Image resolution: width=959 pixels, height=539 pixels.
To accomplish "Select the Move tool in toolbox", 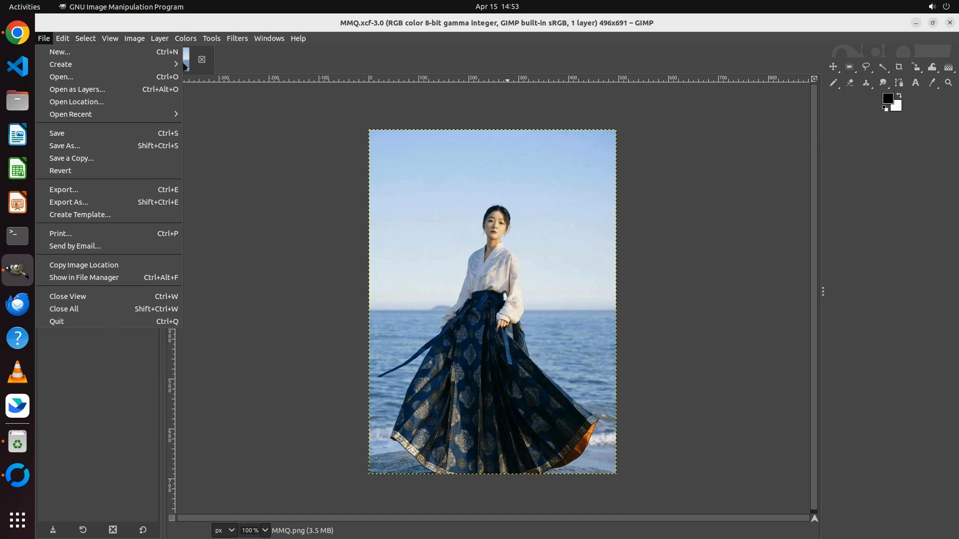I will [x=833, y=67].
